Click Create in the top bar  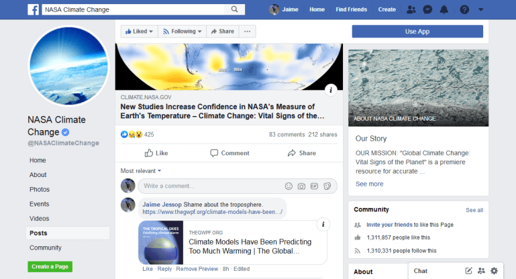pos(386,9)
